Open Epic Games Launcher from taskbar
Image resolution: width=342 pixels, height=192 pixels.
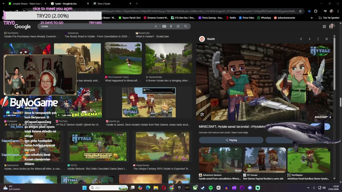179,188
